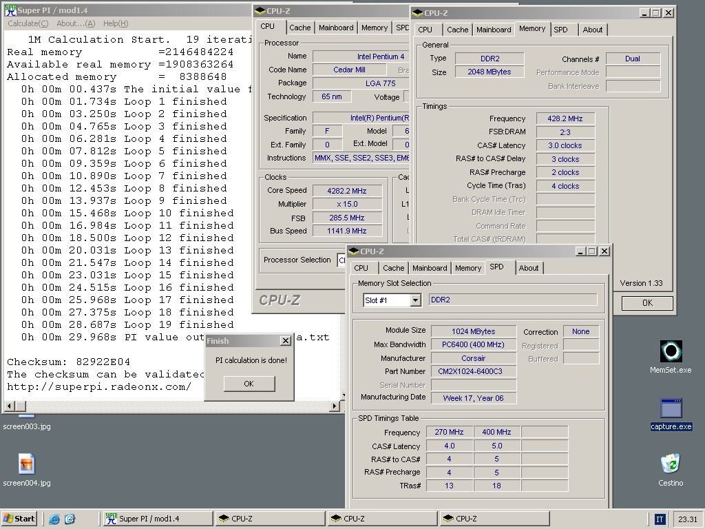Open the About menu in Super PI
Image resolution: width=705 pixels, height=529 pixels.
[x=76, y=23]
